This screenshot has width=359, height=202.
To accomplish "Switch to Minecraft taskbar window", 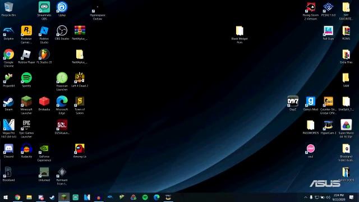I will tap(64, 197).
